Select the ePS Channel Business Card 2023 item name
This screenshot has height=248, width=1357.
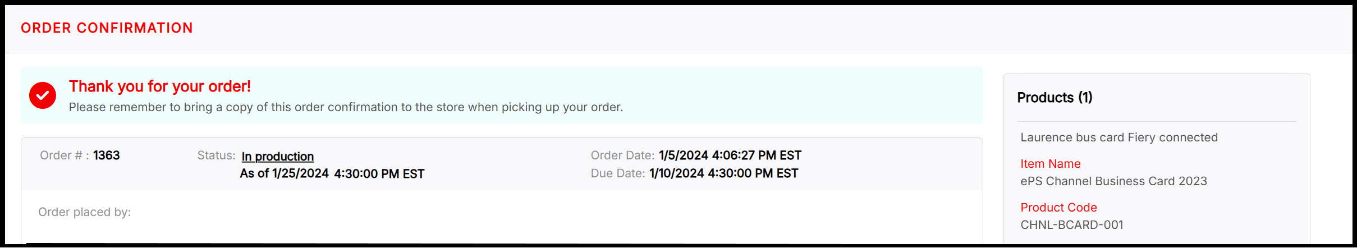click(x=1113, y=181)
